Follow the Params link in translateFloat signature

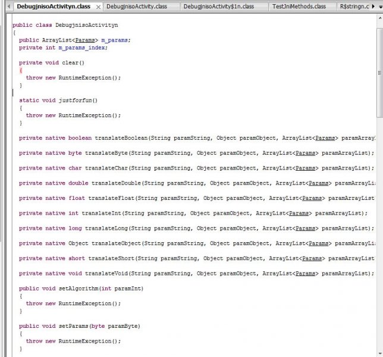[312, 198]
